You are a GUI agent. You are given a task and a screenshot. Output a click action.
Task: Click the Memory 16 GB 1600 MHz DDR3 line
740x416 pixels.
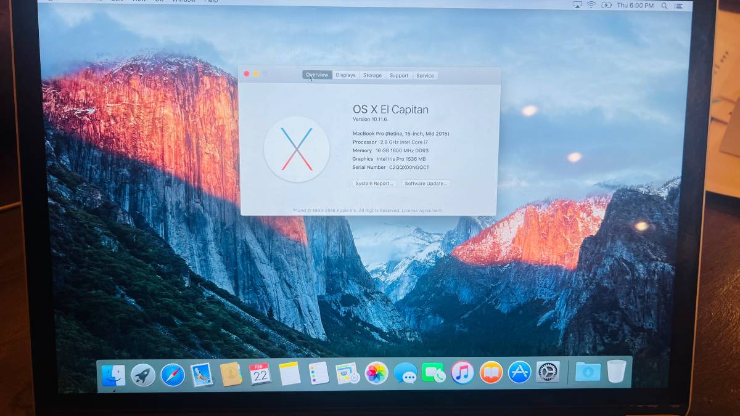click(x=390, y=150)
